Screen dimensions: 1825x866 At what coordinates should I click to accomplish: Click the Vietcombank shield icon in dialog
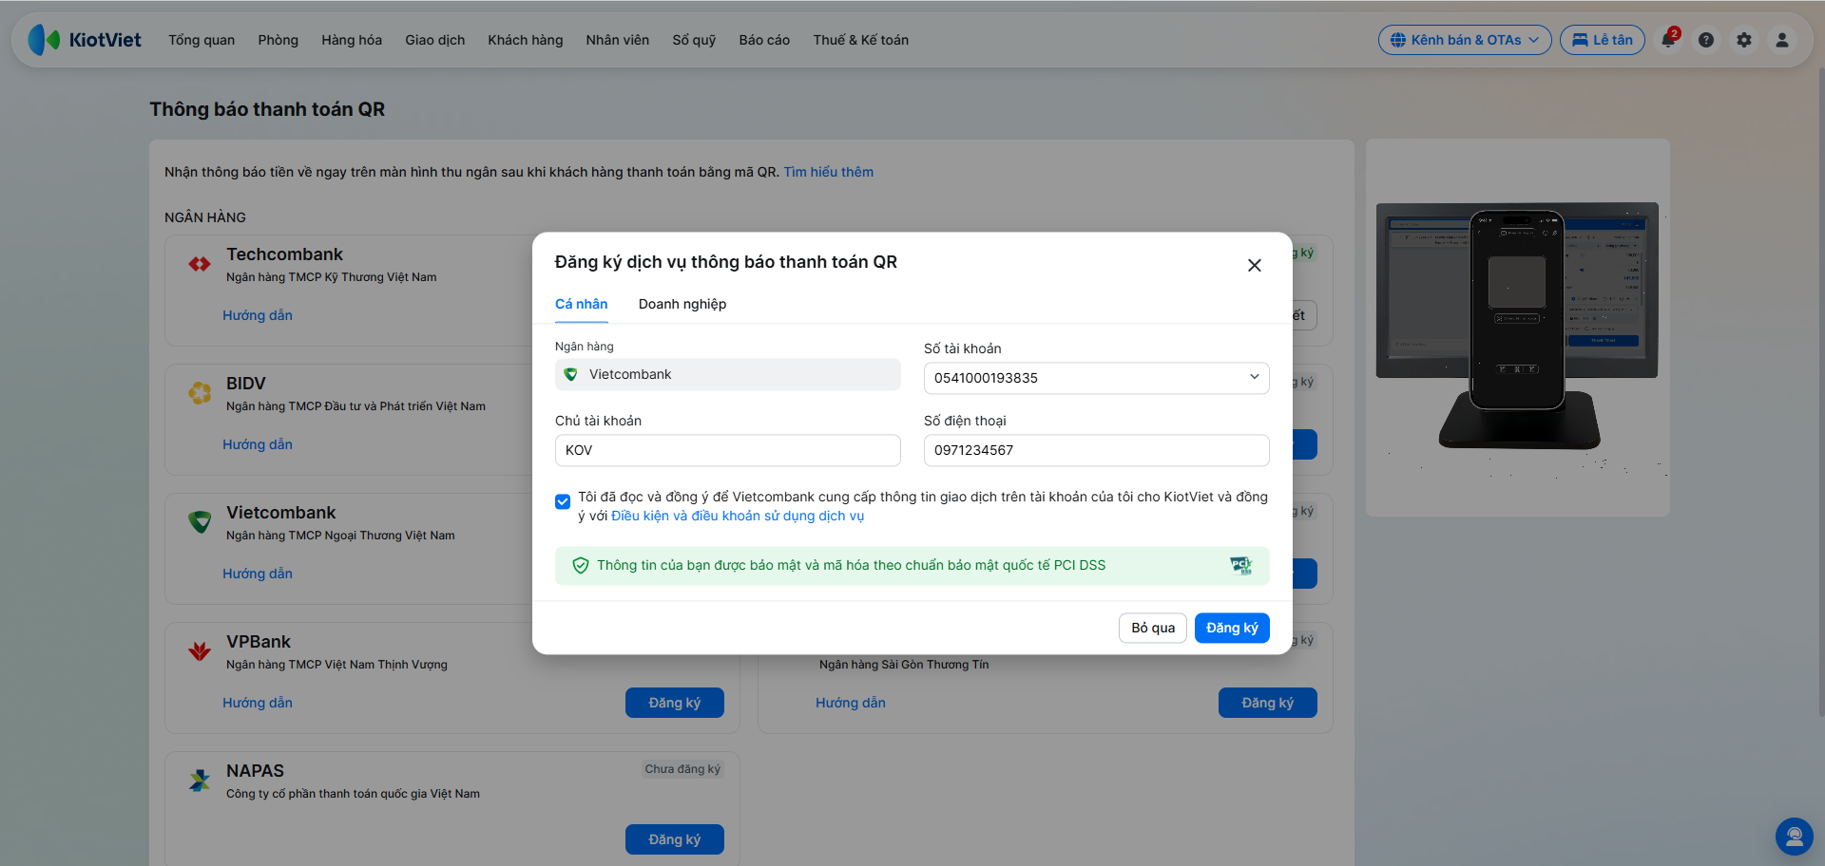pyautogui.click(x=571, y=374)
